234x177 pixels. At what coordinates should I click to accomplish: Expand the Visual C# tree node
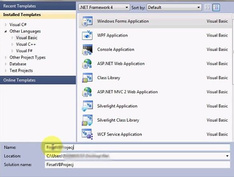[x=6, y=25]
